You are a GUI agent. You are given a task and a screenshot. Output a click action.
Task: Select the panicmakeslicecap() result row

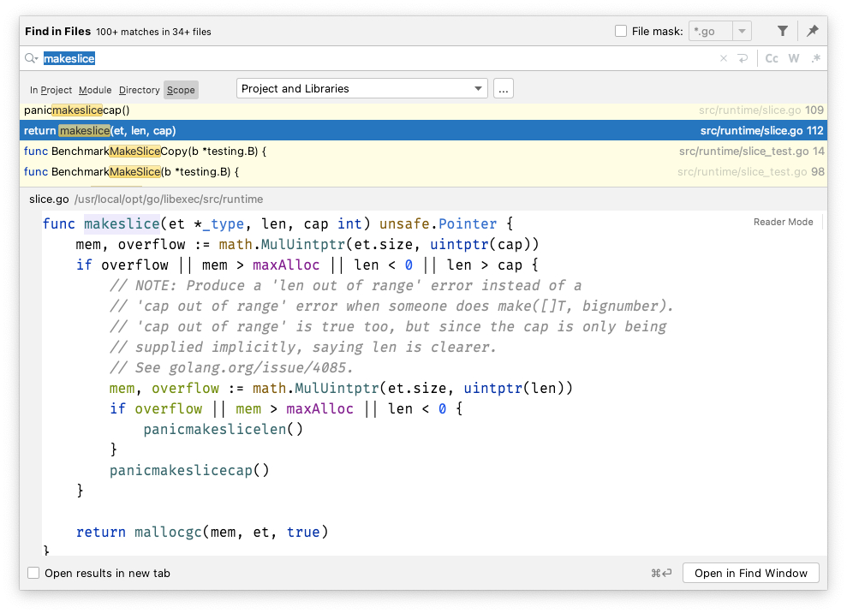[x=423, y=110]
